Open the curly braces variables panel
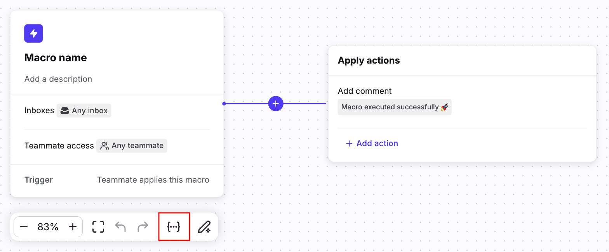 pos(174,227)
